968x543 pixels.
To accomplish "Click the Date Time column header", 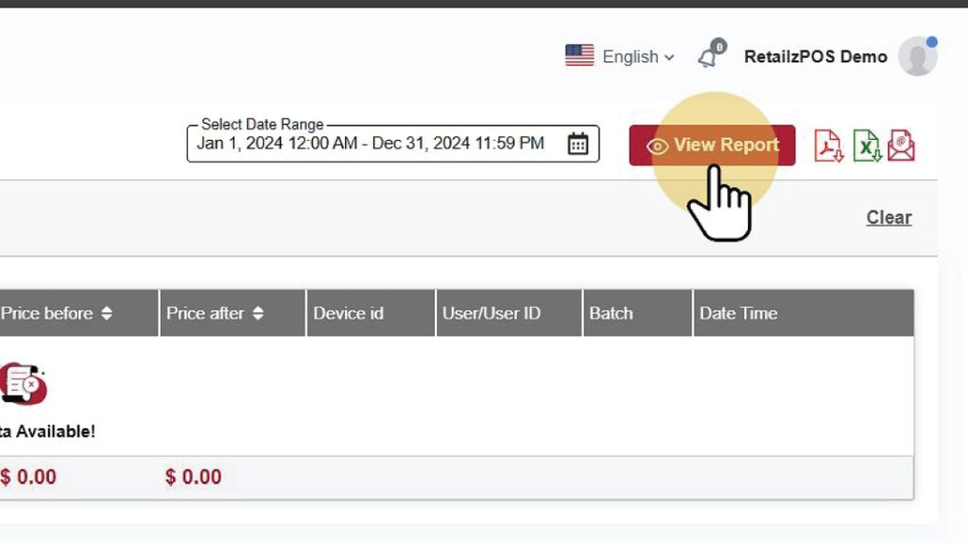I will pos(737,314).
